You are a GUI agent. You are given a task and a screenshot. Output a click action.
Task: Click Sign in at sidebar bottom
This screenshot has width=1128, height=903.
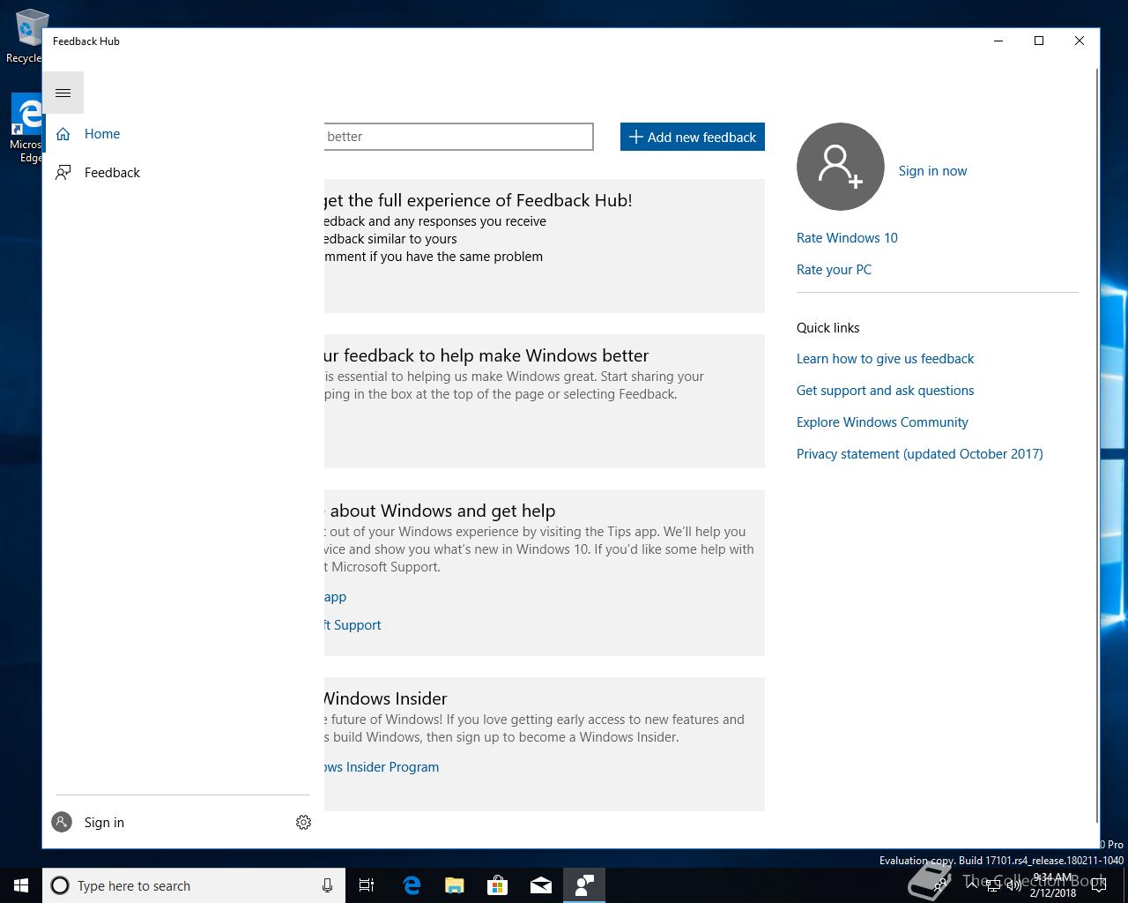point(104,823)
